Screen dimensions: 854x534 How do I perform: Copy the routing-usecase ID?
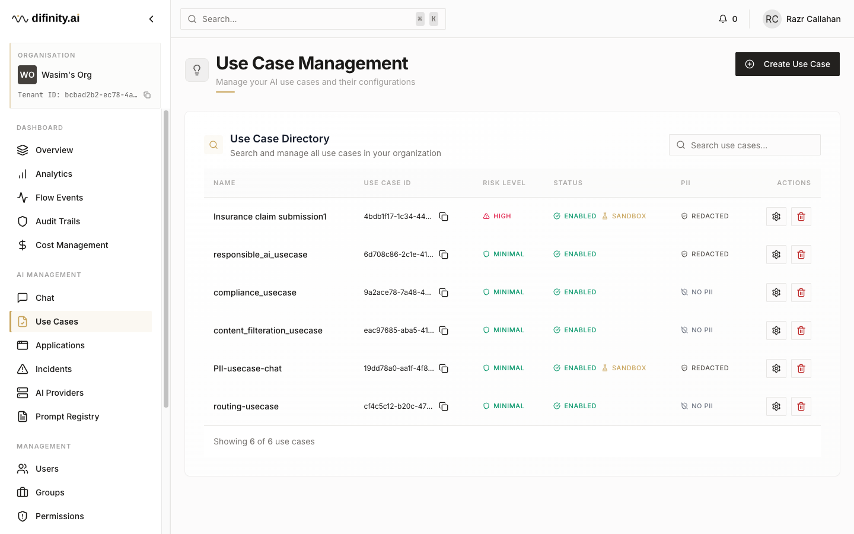[x=444, y=406]
